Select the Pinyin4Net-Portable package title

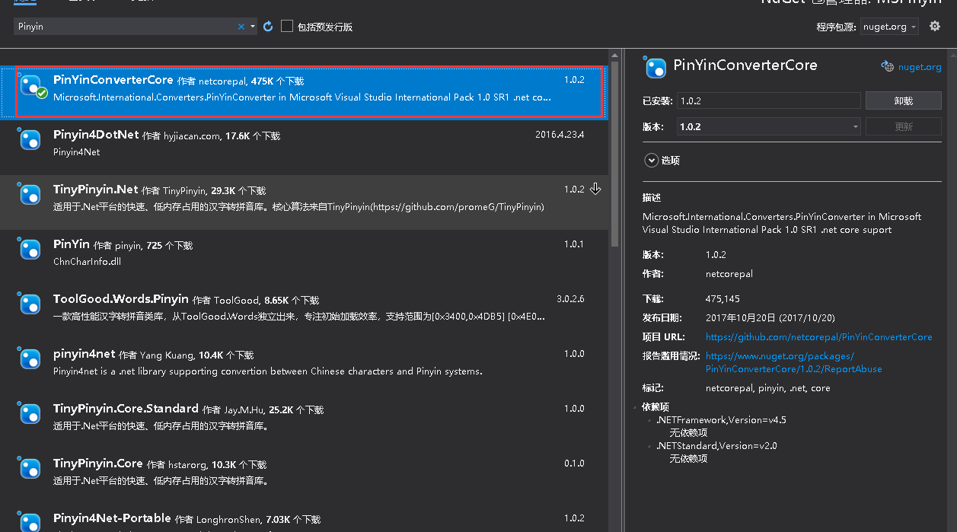click(x=112, y=518)
